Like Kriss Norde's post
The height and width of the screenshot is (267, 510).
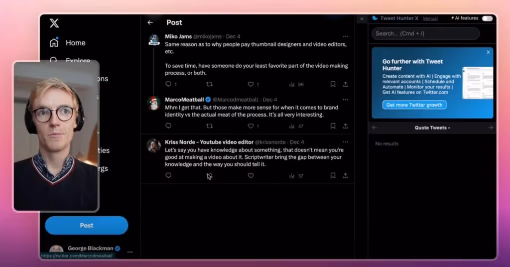251,176
